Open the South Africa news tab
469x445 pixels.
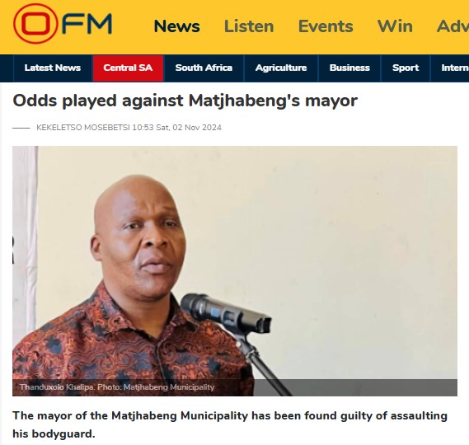coord(204,68)
